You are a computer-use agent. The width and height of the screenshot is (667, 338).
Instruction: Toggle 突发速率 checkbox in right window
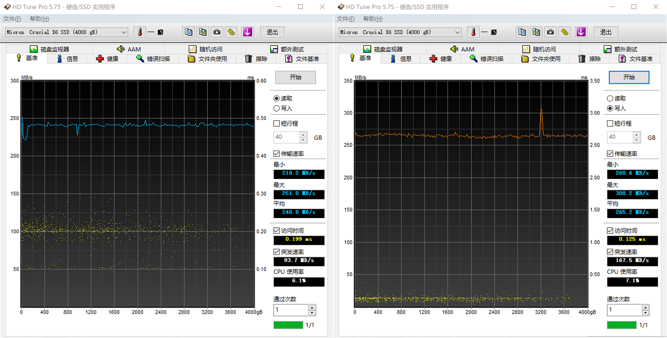point(610,252)
